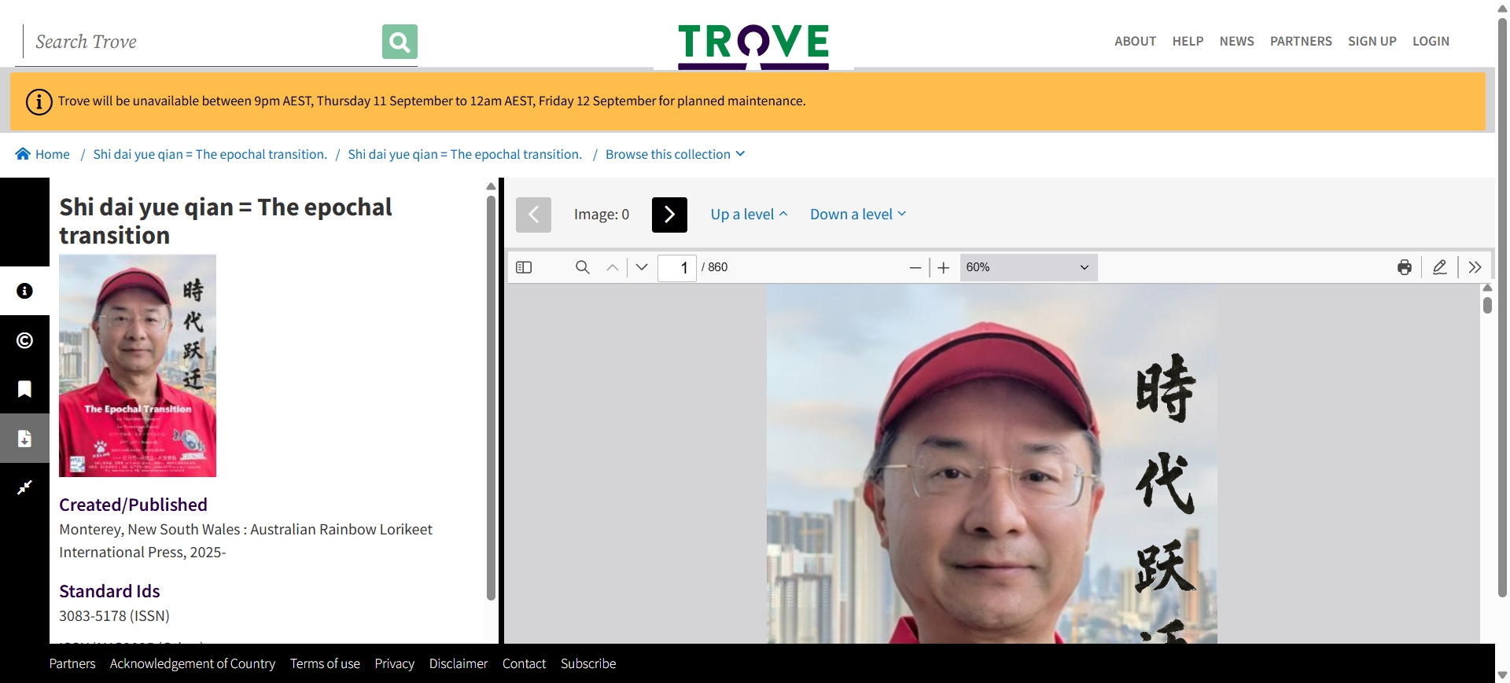Open the ABOUT menu item
Screen dimensions: 1510x683
[1135, 41]
